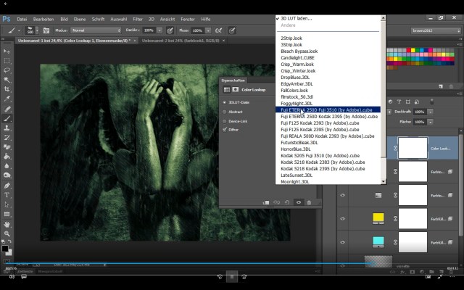The image size is (464, 290).
Task: Select the Magic Wand tool
Action: (x=7, y=80)
